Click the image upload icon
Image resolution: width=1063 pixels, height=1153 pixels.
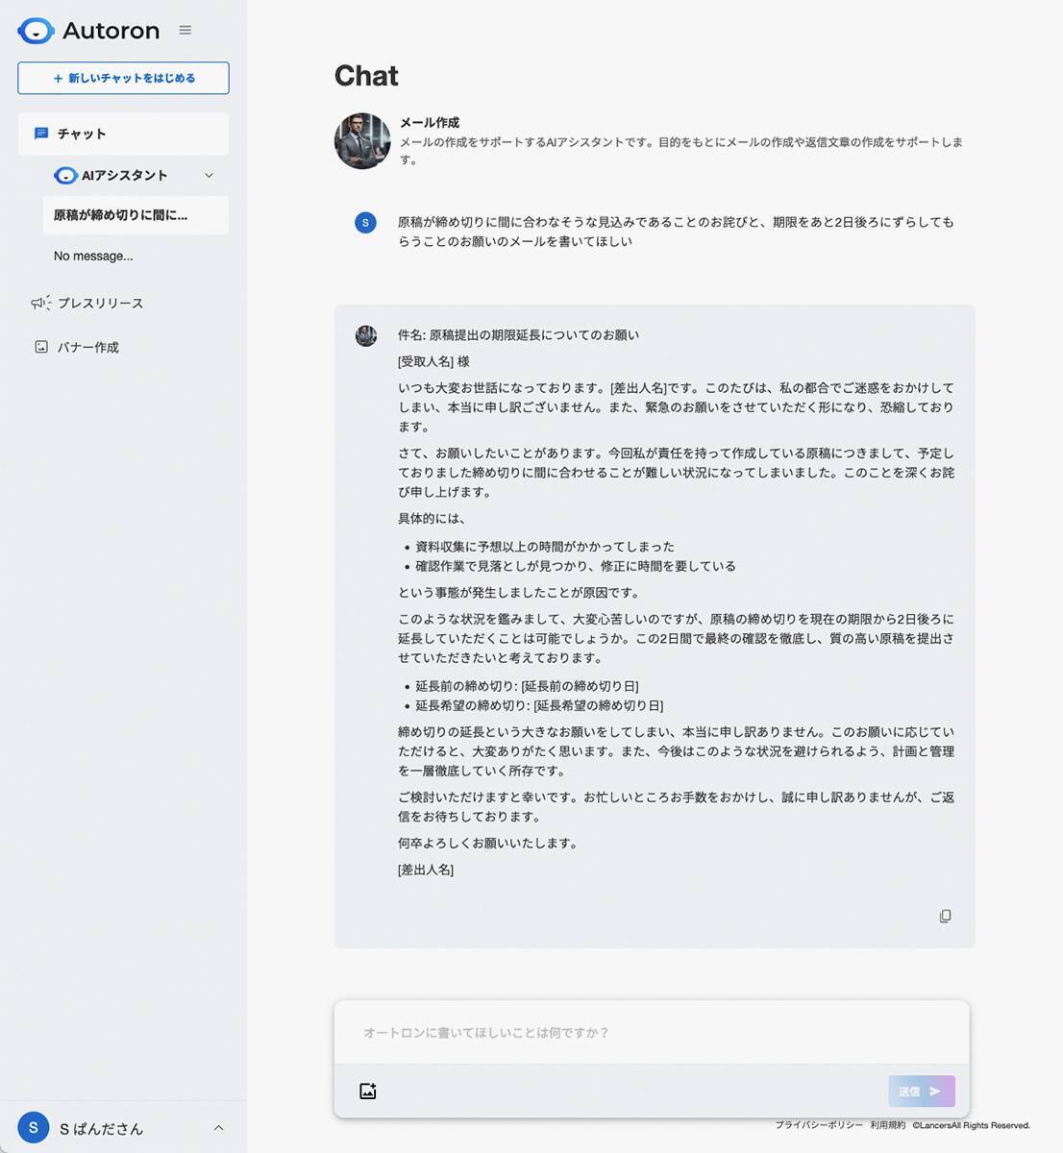pyautogui.click(x=367, y=1092)
